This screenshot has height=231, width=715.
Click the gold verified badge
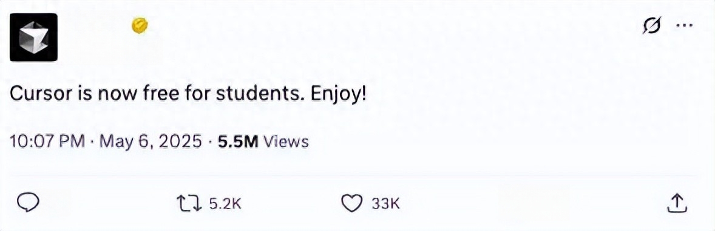(x=140, y=26)
